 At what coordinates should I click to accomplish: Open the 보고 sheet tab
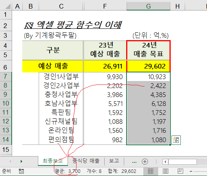pyautogui.click(x=114, y=161)
